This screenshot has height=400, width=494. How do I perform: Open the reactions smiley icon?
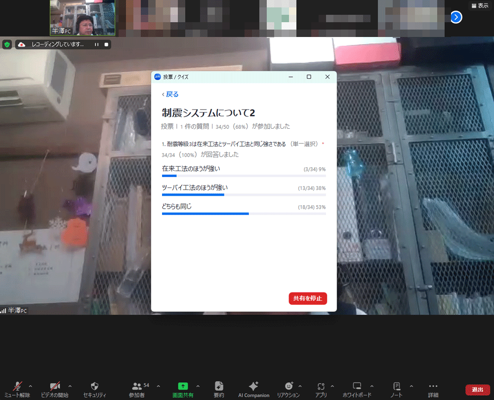click(289, 387)
